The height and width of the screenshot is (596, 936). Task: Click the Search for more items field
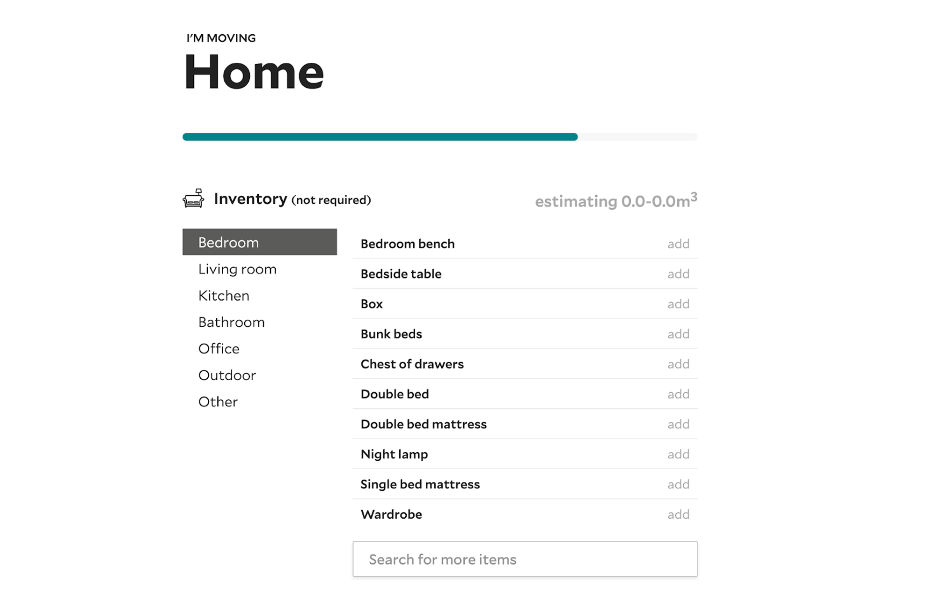(525, 559)
